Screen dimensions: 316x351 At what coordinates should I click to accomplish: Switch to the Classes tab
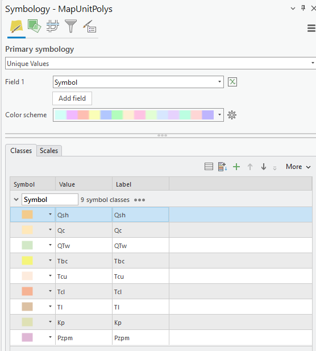[x=21, y=151]
